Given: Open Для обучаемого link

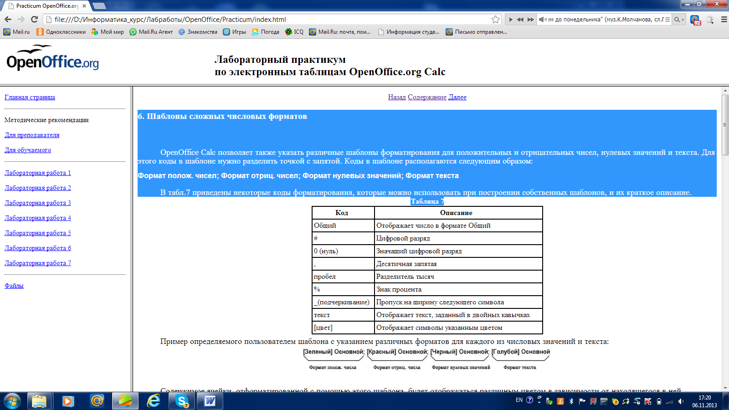Looking at the screenshot, I should click(x=28, y=150).
